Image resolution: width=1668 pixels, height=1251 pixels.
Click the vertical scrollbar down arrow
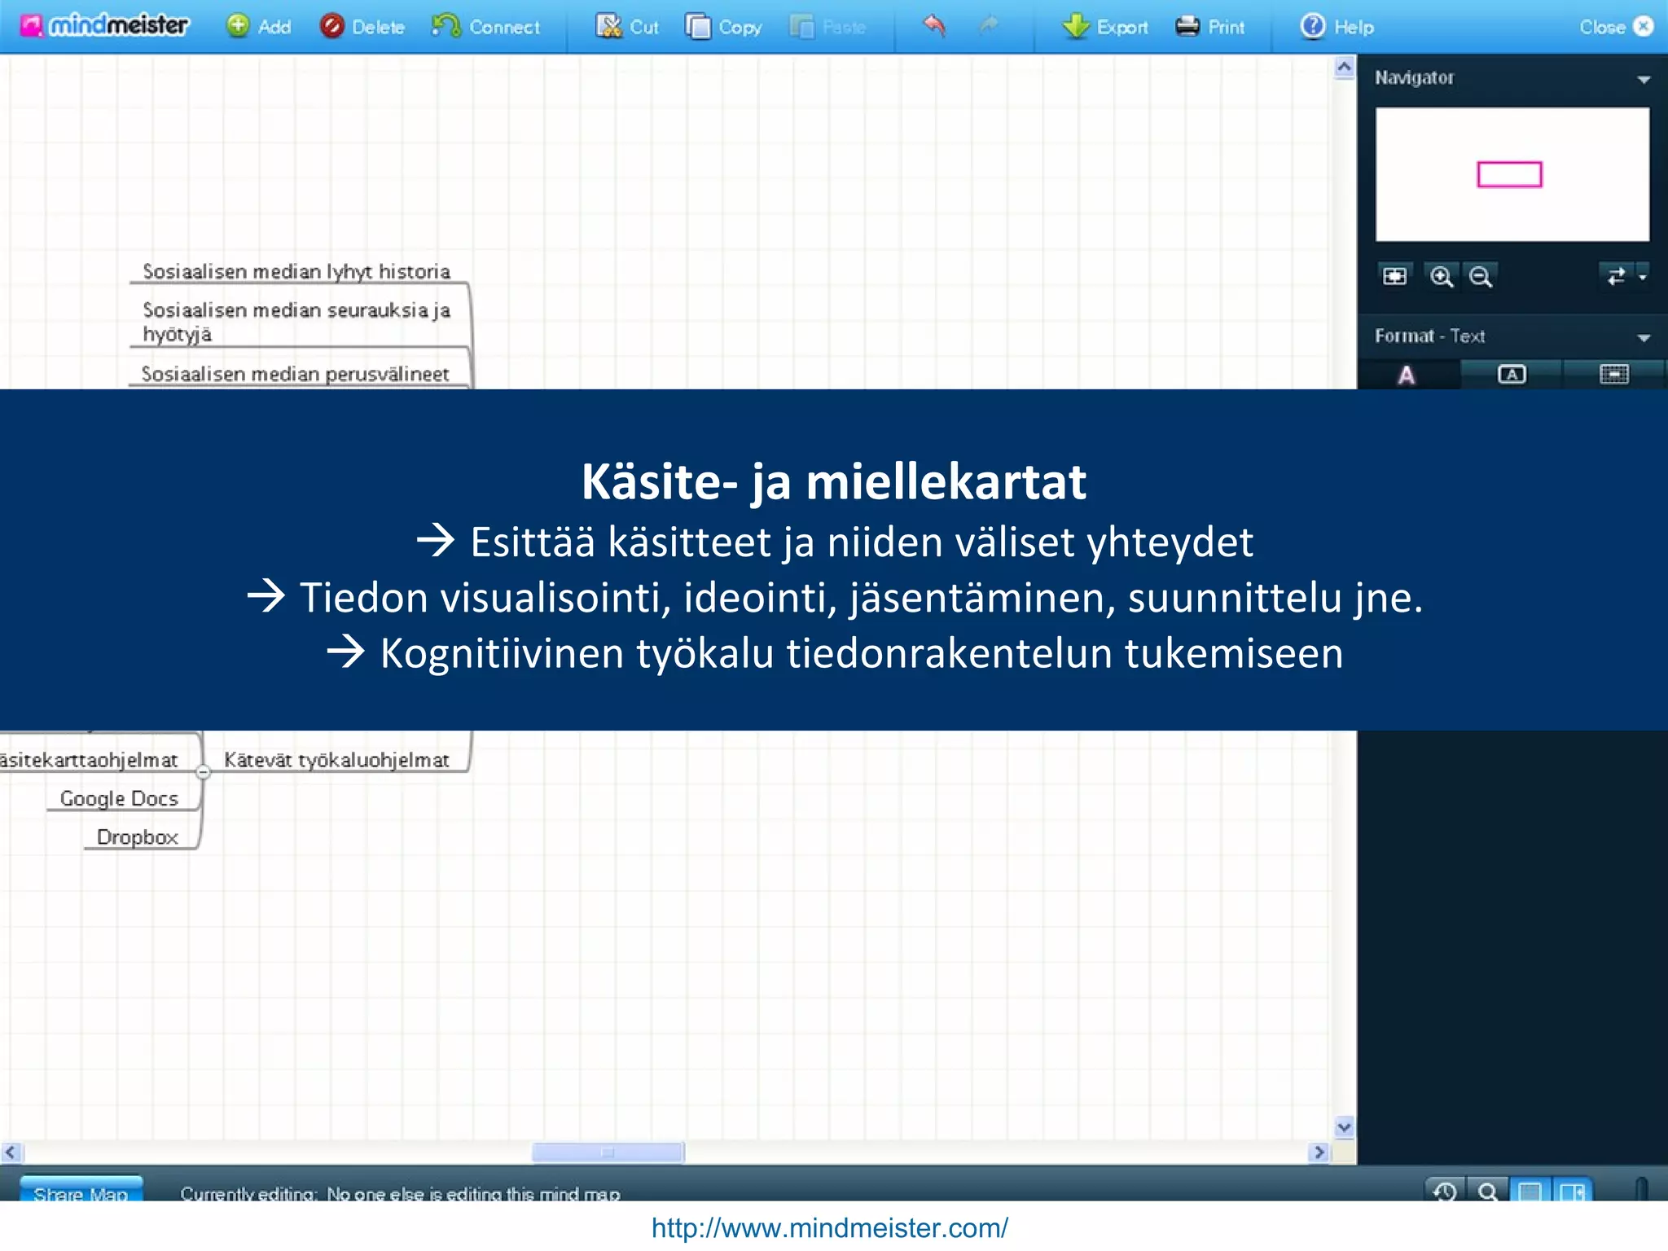(x=1345, y=1127)
